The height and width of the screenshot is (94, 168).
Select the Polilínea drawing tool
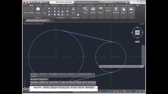tap(31, 10)
